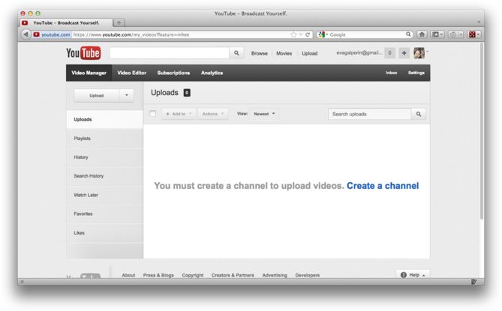502x311 pixels.
Task: Select Playlists in the sidebar
Action: point(83,139)
